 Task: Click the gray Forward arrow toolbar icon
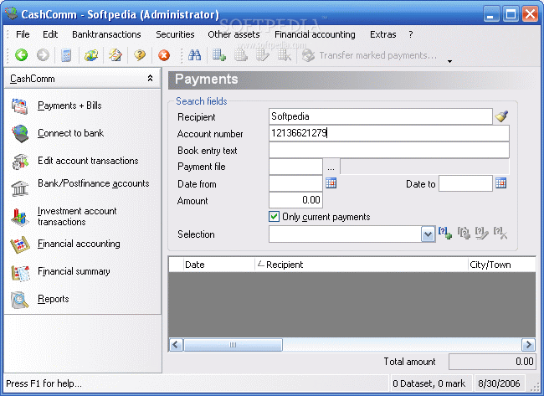point(43,54)
